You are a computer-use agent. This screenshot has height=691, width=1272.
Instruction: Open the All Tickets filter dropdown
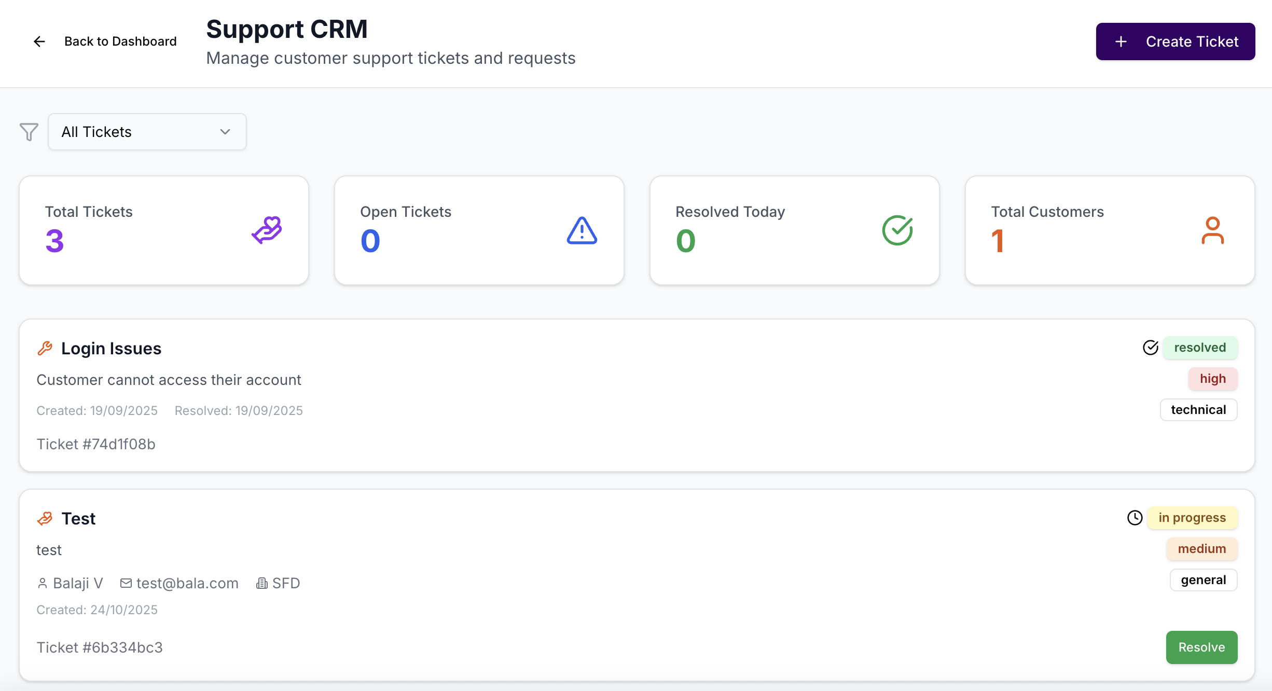tap(147, 132)
